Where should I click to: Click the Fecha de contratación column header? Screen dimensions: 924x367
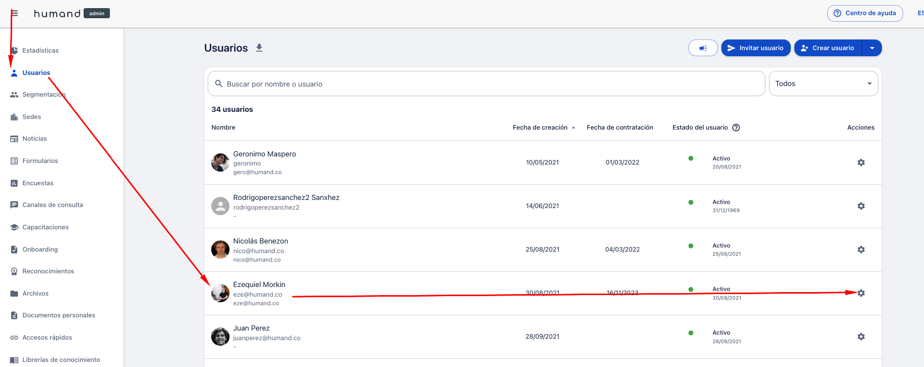620,128
